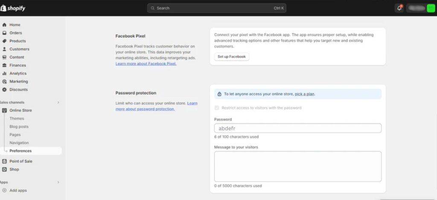Click the Analytics bar chart icon

click(5, 73)
